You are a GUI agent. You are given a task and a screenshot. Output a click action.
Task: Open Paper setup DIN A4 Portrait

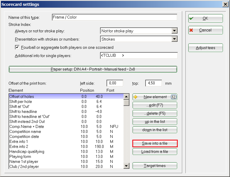[x=93, y=69]
